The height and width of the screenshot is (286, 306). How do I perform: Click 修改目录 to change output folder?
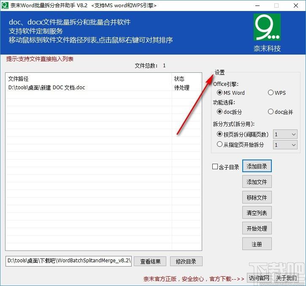186,261
